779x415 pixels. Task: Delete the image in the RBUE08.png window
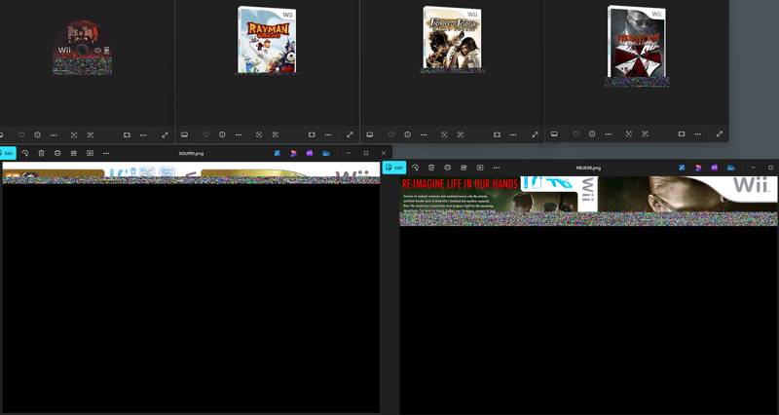[431, 168]
